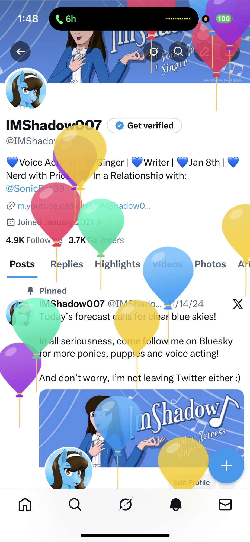Open Messages envelope icon
Screen dimensions: 250x542
point(225,505)
